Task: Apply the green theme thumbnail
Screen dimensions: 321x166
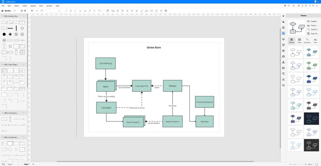Action: (311, 65)
